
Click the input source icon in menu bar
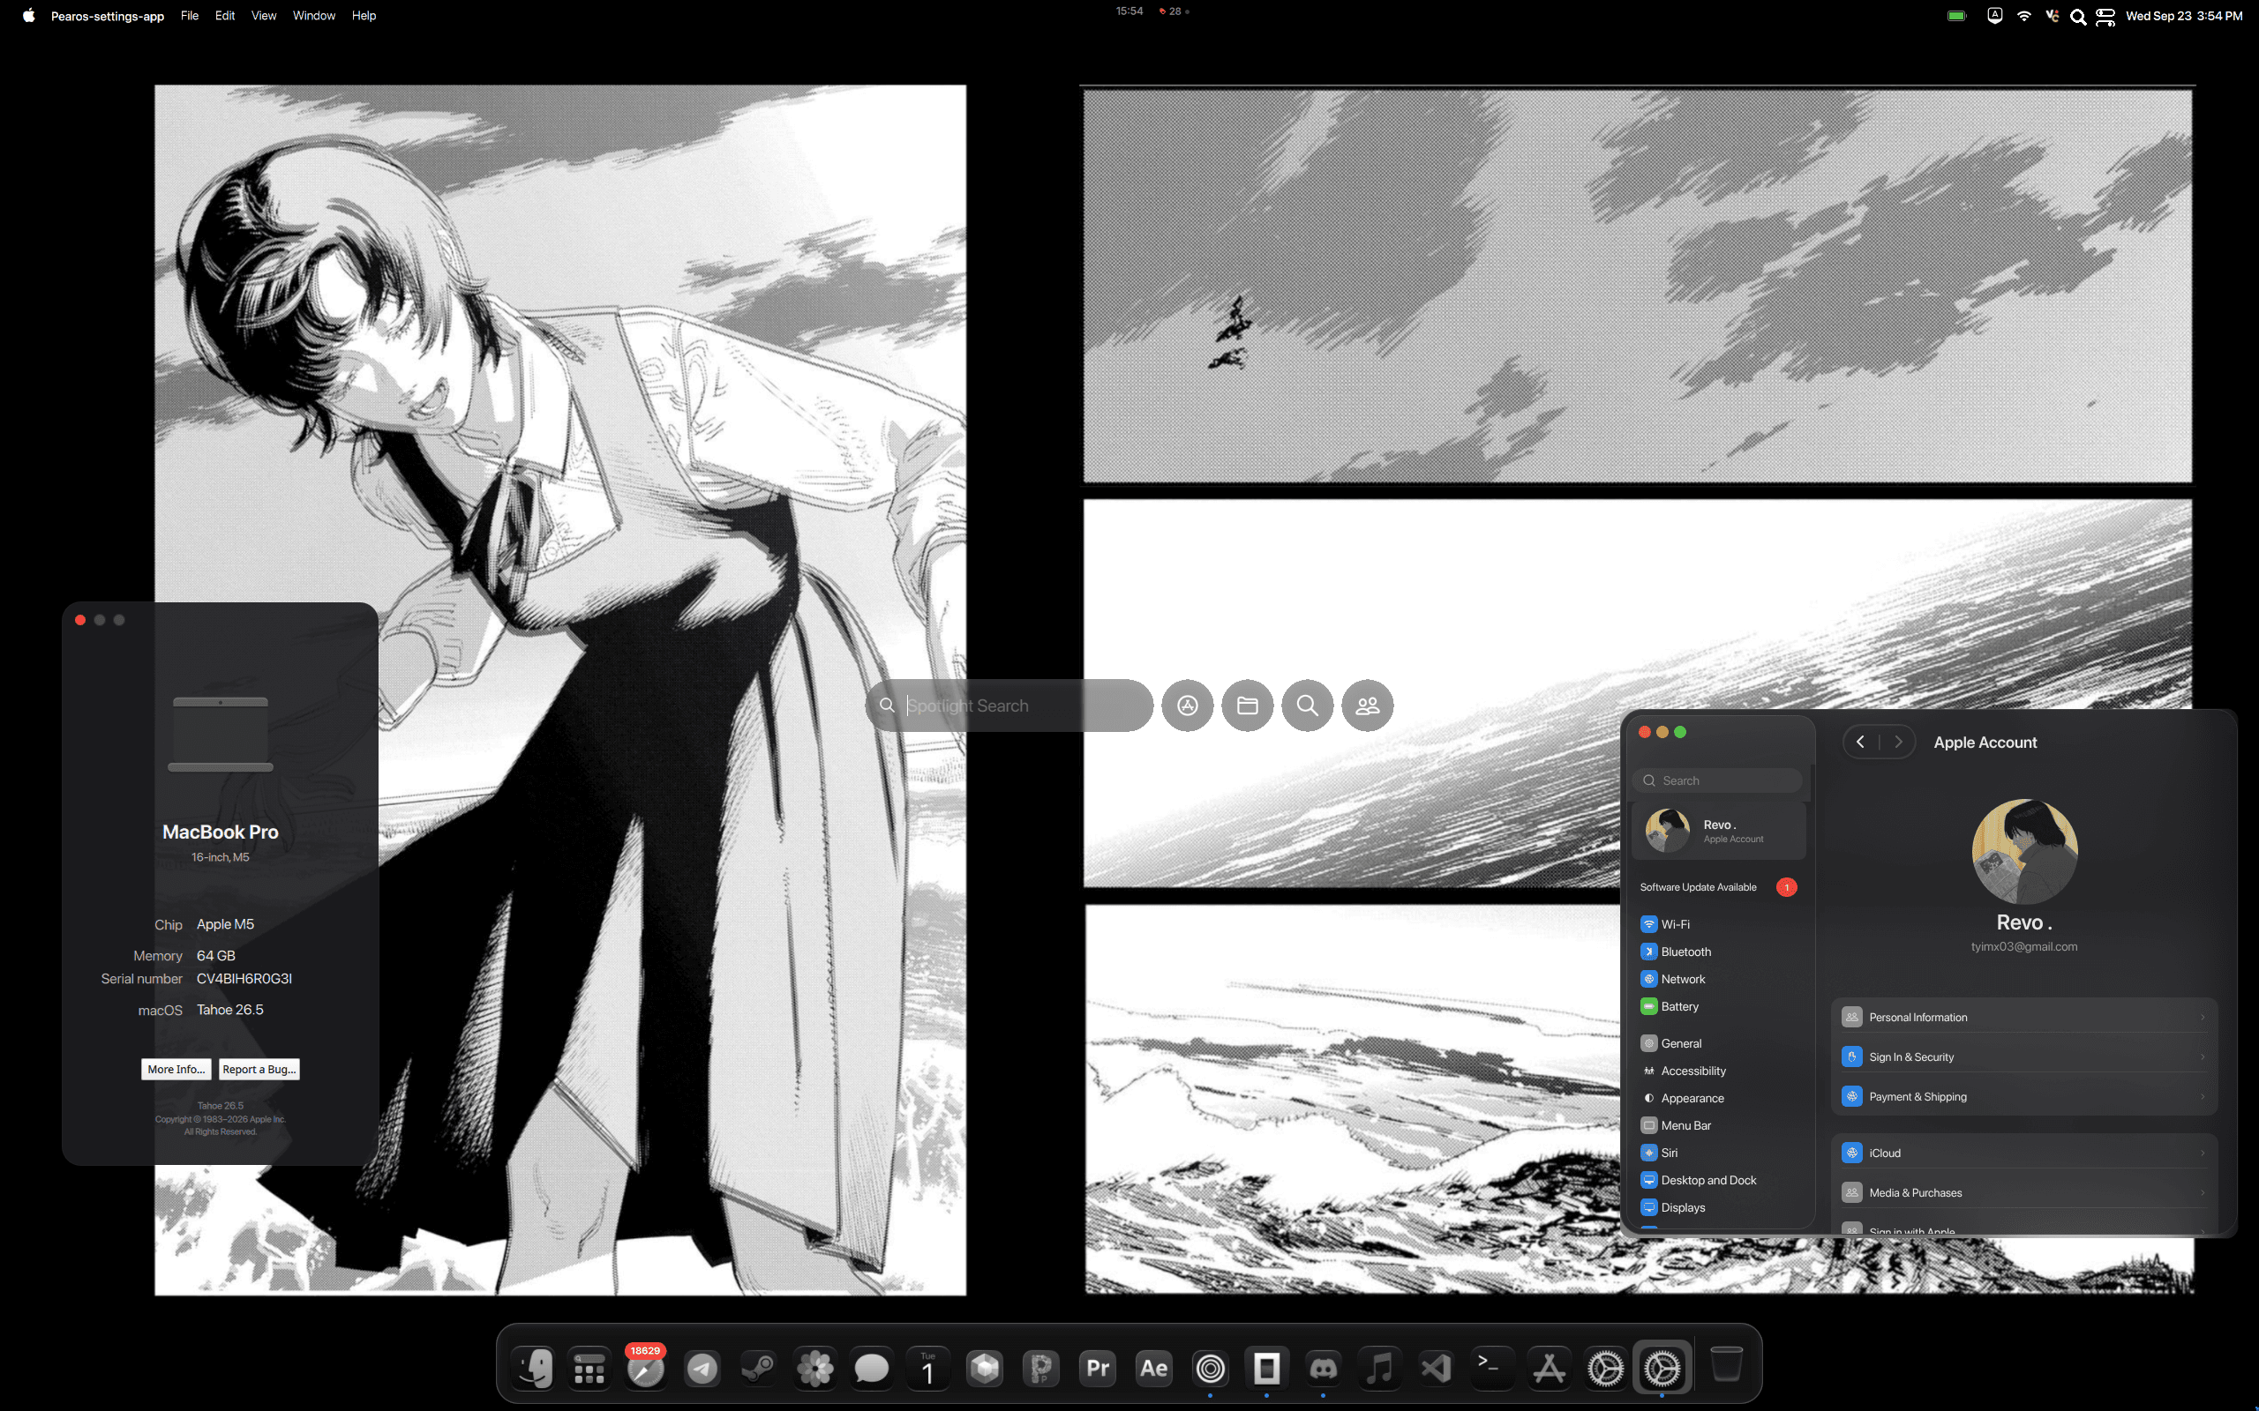tap(1995, 16)
